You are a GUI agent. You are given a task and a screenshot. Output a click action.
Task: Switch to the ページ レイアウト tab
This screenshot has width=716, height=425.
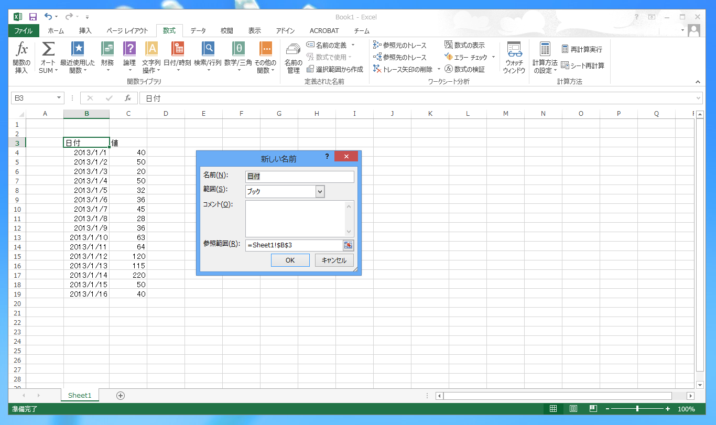(x=127, y=30)
